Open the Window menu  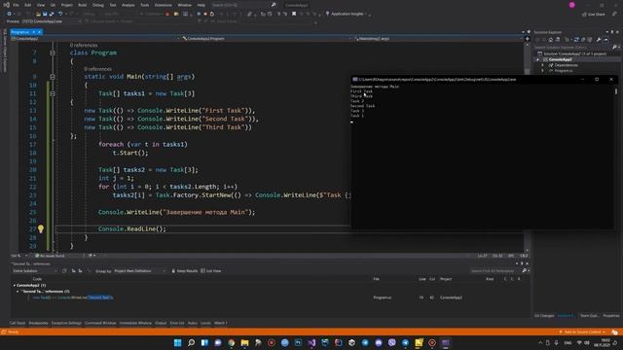[x=184, y=5]
